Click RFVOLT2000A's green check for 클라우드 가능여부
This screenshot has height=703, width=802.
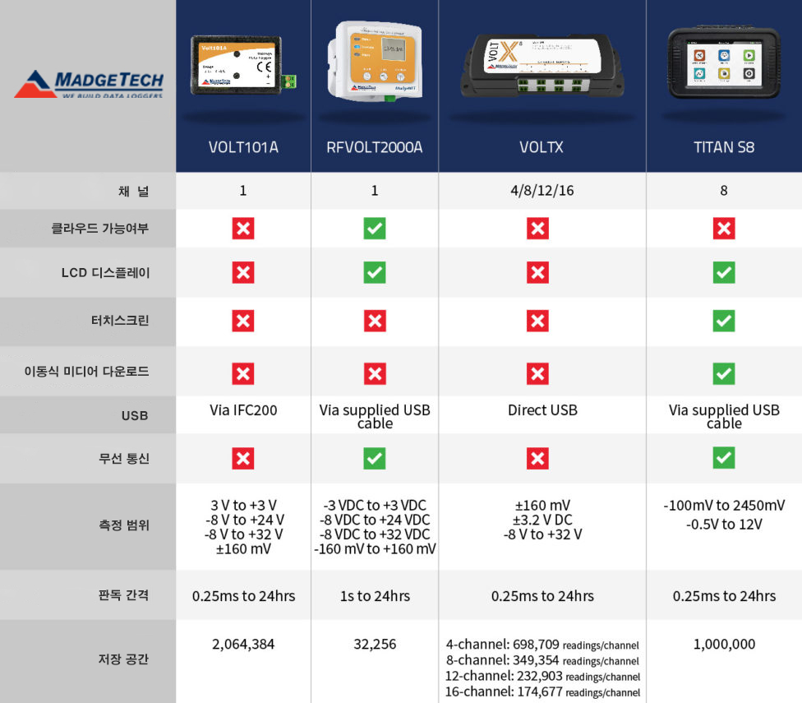375,229
